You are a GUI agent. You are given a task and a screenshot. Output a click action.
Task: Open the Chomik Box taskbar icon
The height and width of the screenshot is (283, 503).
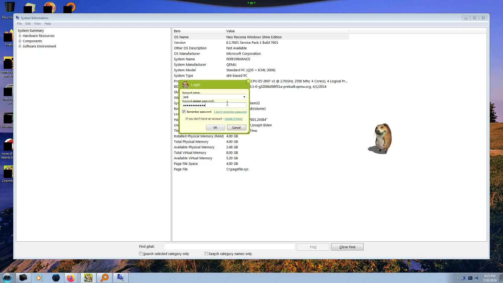click(x=88, y=278)
